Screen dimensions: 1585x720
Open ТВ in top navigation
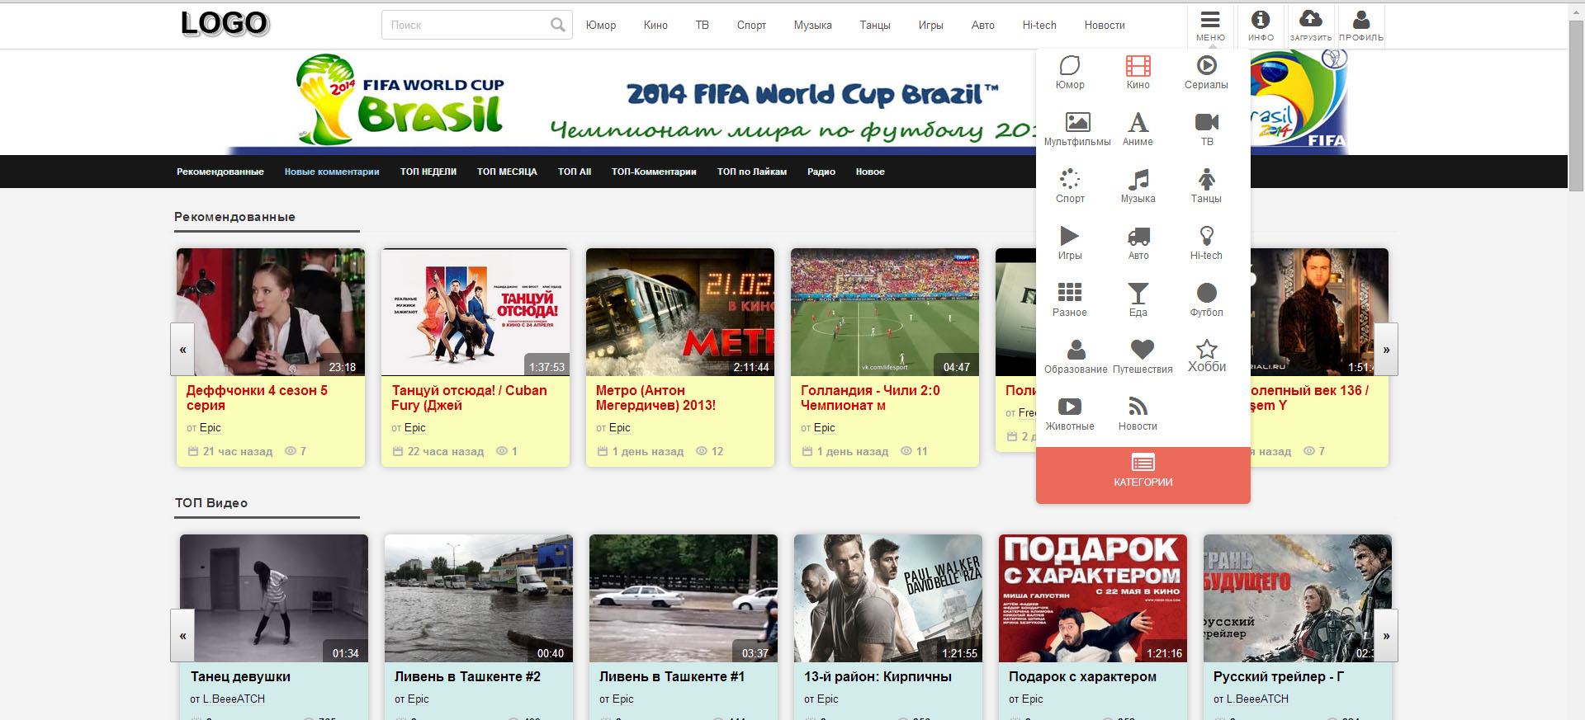[703, 25]
